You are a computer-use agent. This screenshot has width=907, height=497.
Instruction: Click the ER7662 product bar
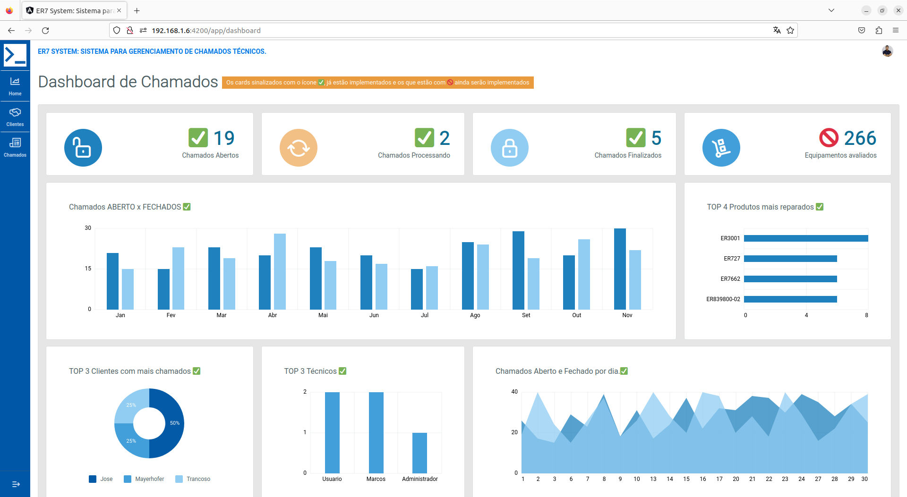(790, 279)
